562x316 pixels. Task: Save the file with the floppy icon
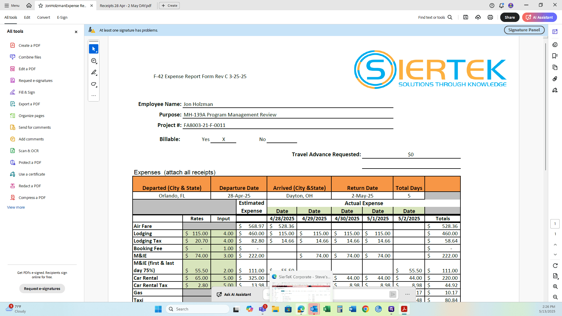[x=466, y=17]
